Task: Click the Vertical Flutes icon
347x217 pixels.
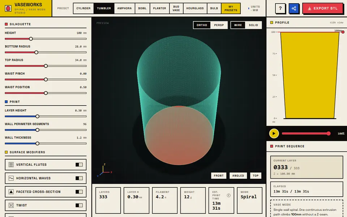Action: [x=11, y=165]
